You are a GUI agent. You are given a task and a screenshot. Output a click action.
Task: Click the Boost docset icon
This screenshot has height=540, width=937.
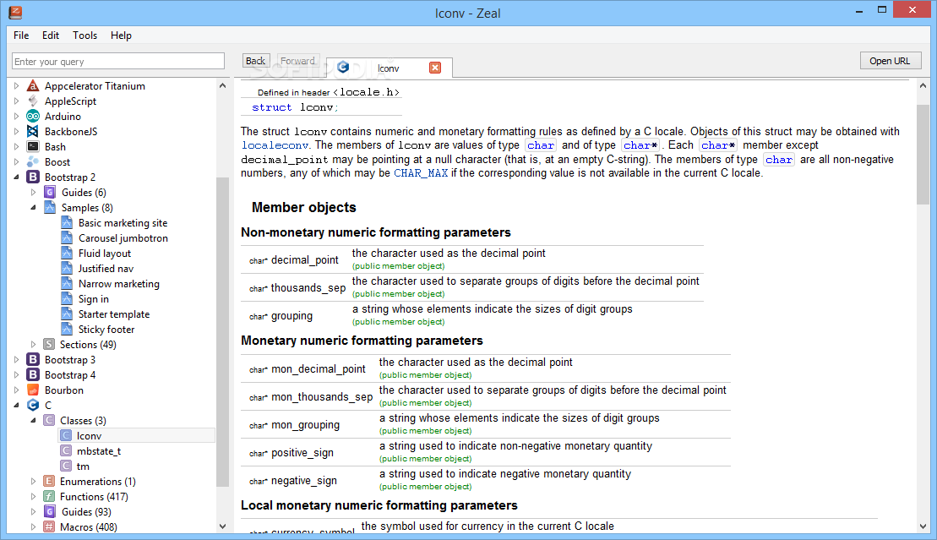pyautogui.click(x=33, y=162)
